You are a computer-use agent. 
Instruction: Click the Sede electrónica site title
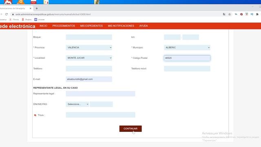(x=18, y=26)
